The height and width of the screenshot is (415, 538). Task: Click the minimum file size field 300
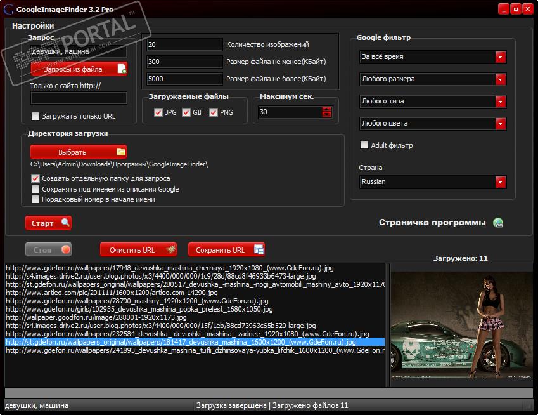pos(184,62)
